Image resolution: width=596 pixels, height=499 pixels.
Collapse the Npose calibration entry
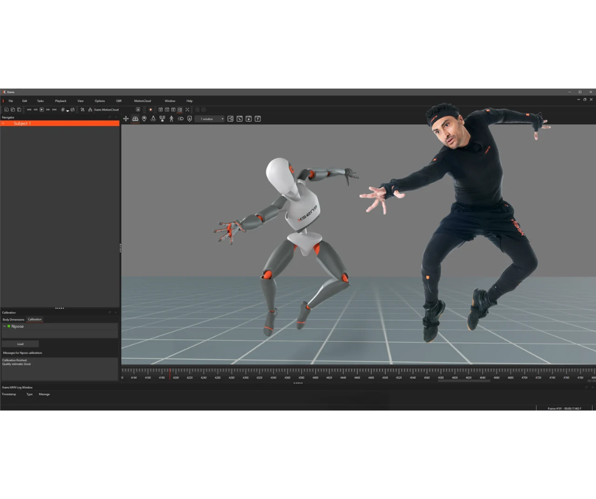pyautogui.click(x=4, y=325)
